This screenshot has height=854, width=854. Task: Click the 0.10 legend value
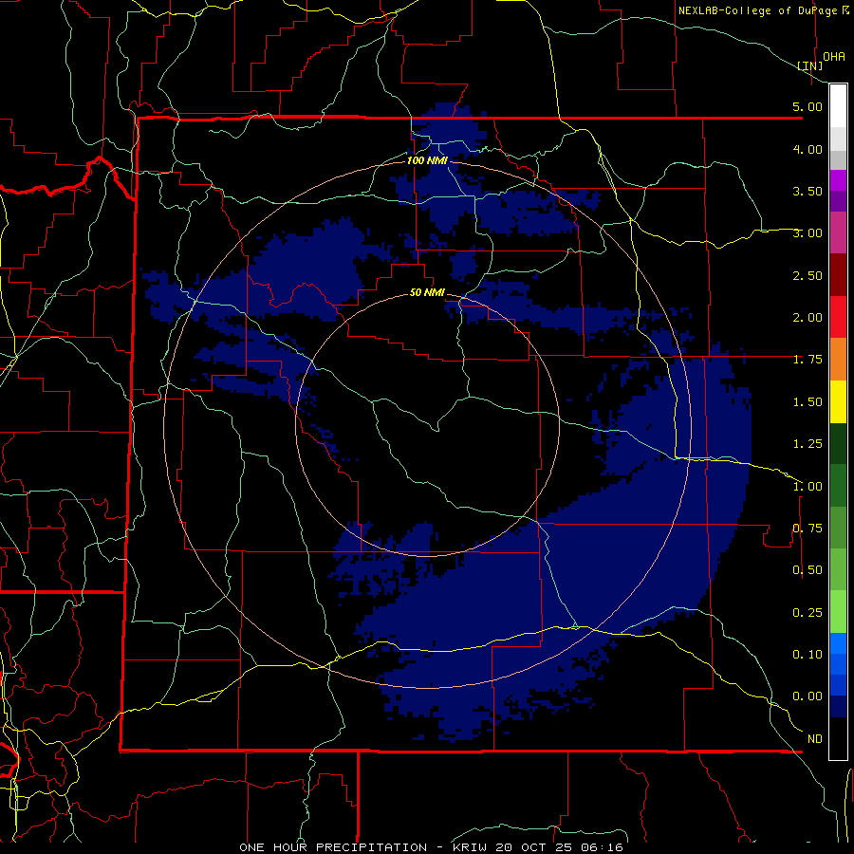(808, 655)
